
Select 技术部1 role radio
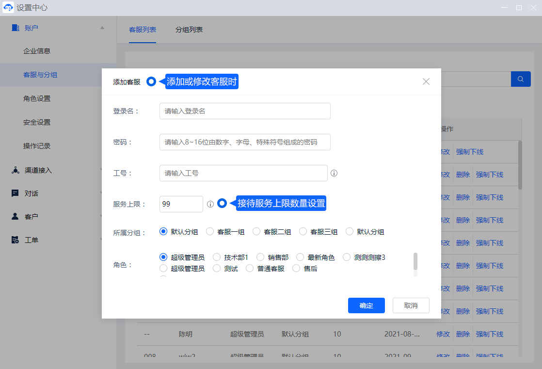click(x=217, y=257)
